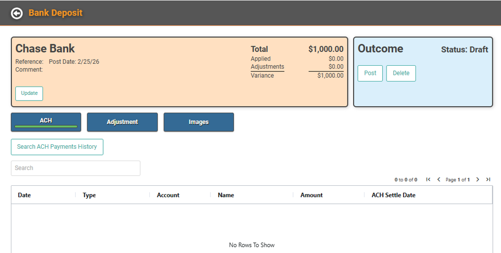Go back using the arrow icon

pyautogui.click(x=17, y=13)
